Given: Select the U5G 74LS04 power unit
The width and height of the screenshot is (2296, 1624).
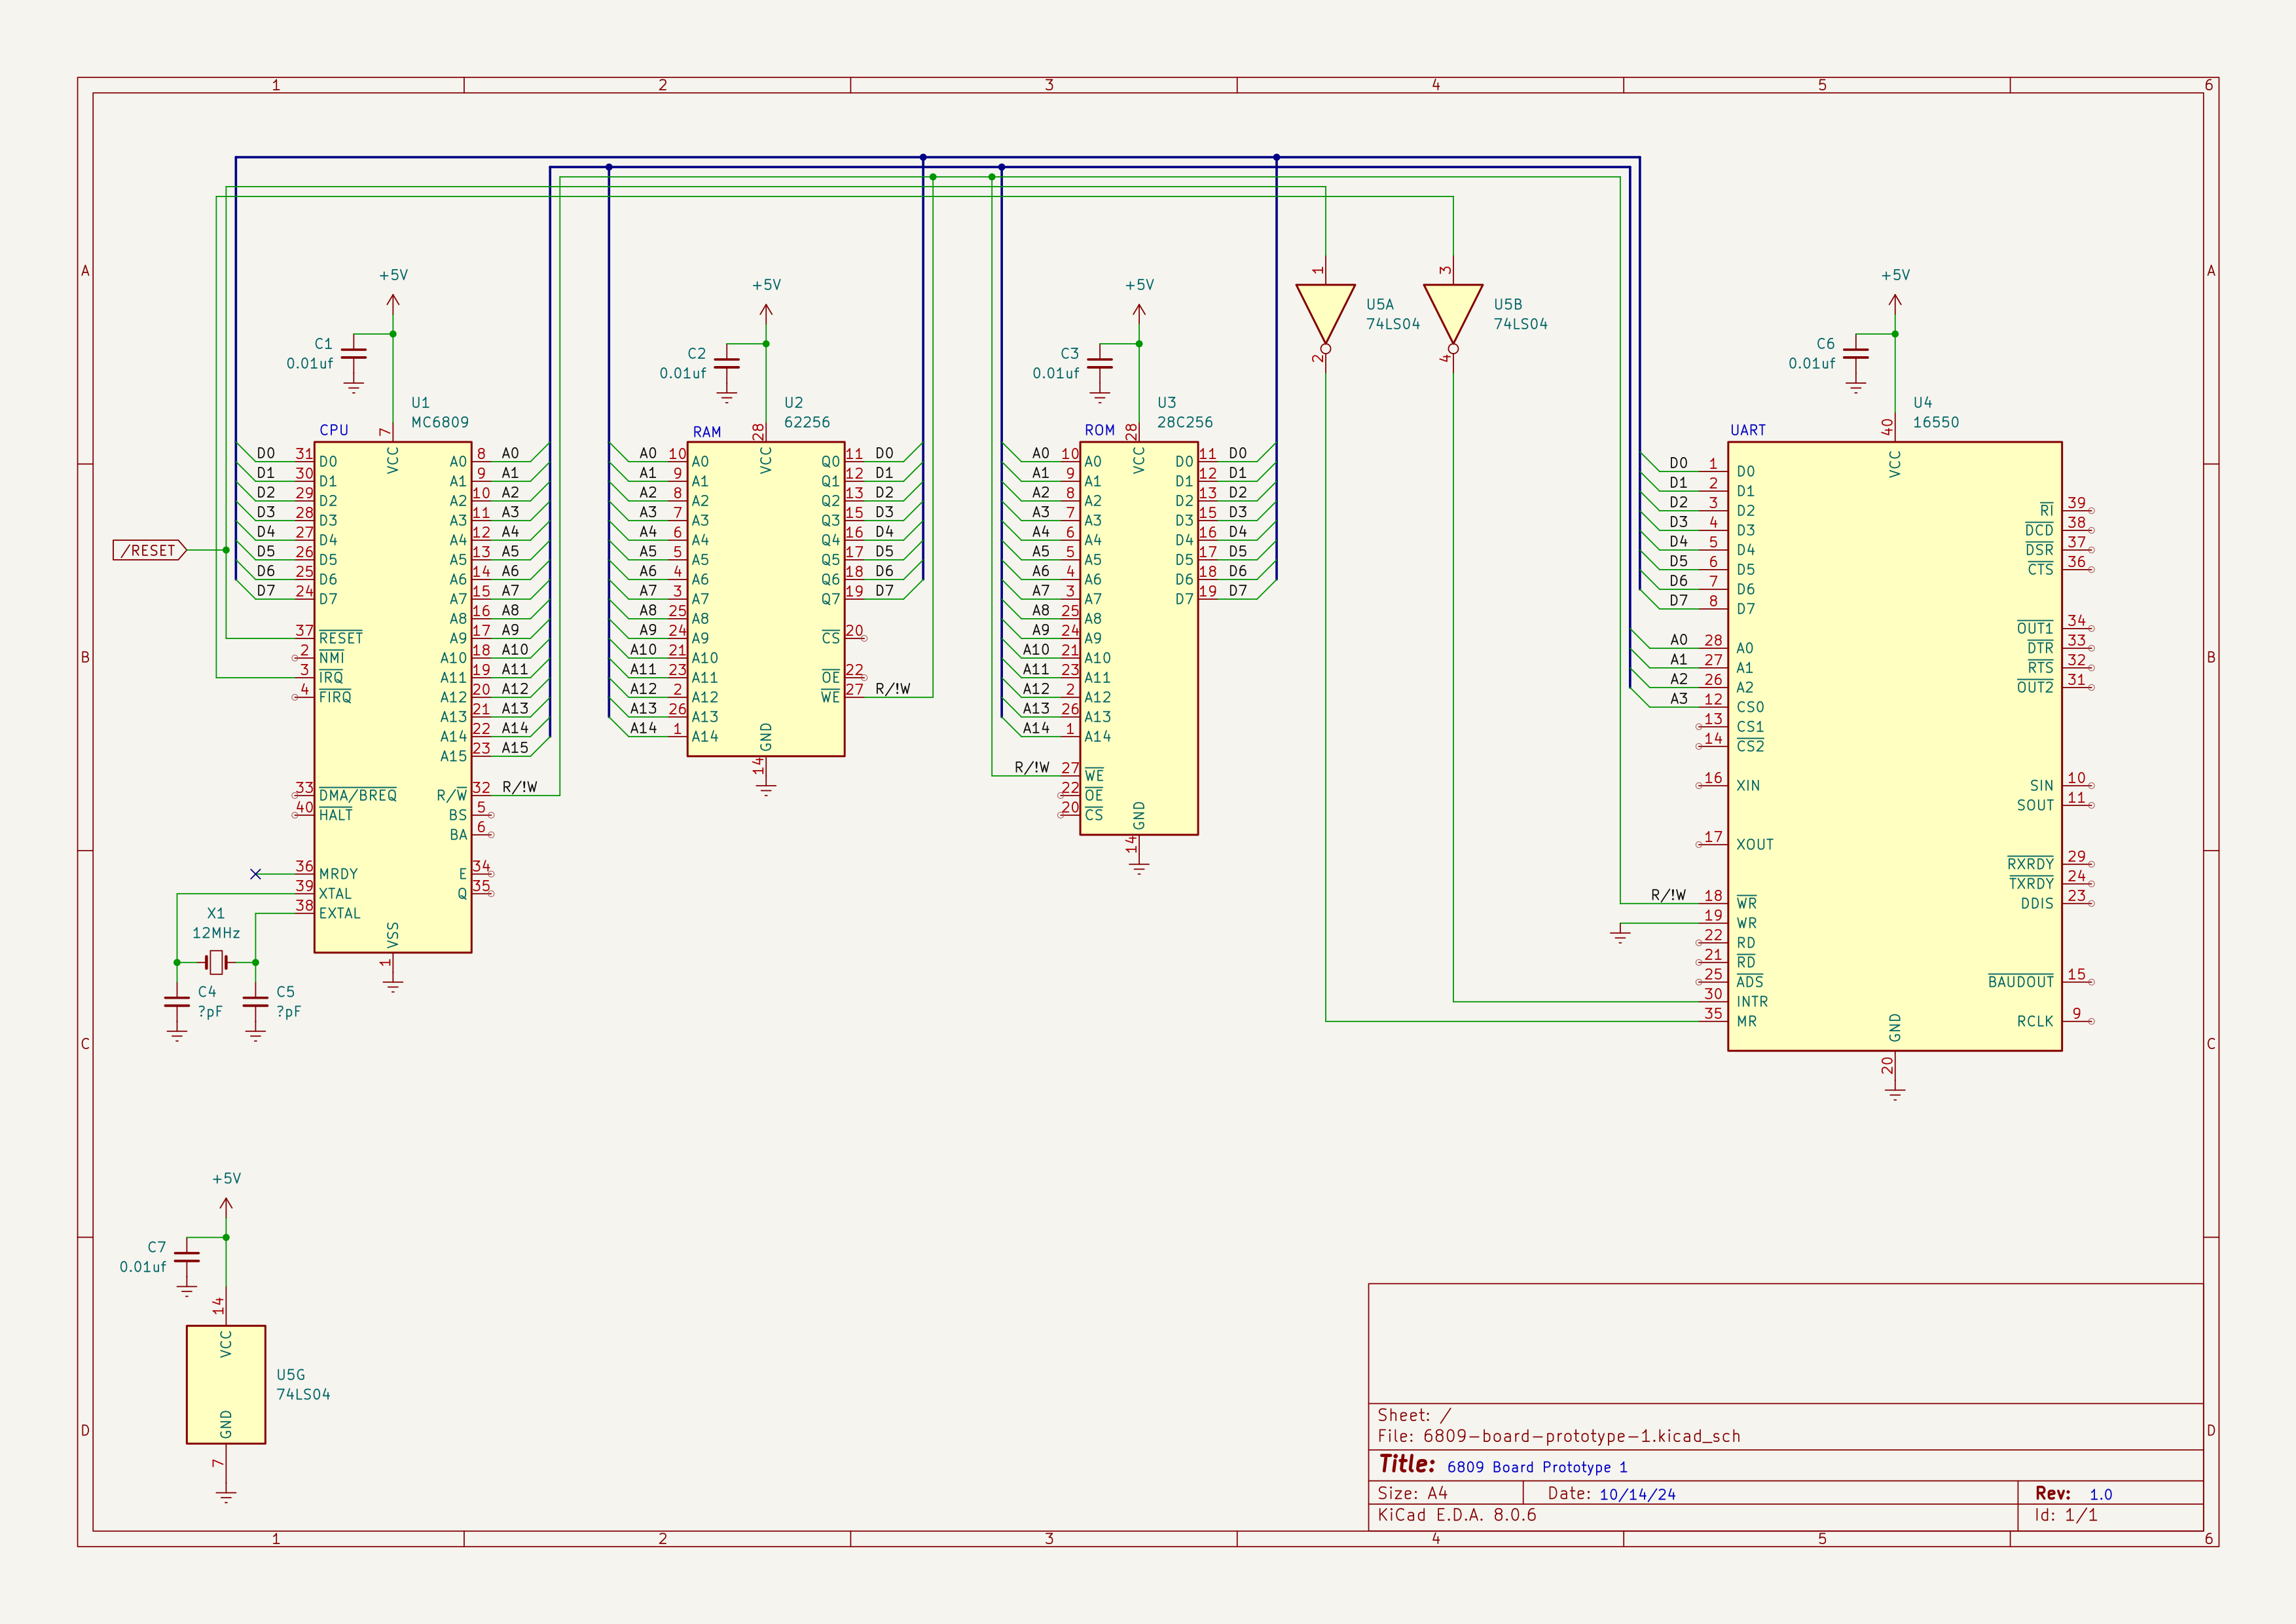Looking at the screenshot, I should [x=226, y=1384].
